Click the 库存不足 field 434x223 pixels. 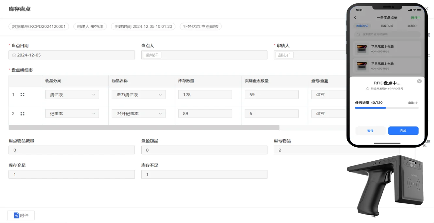(204, 174)
